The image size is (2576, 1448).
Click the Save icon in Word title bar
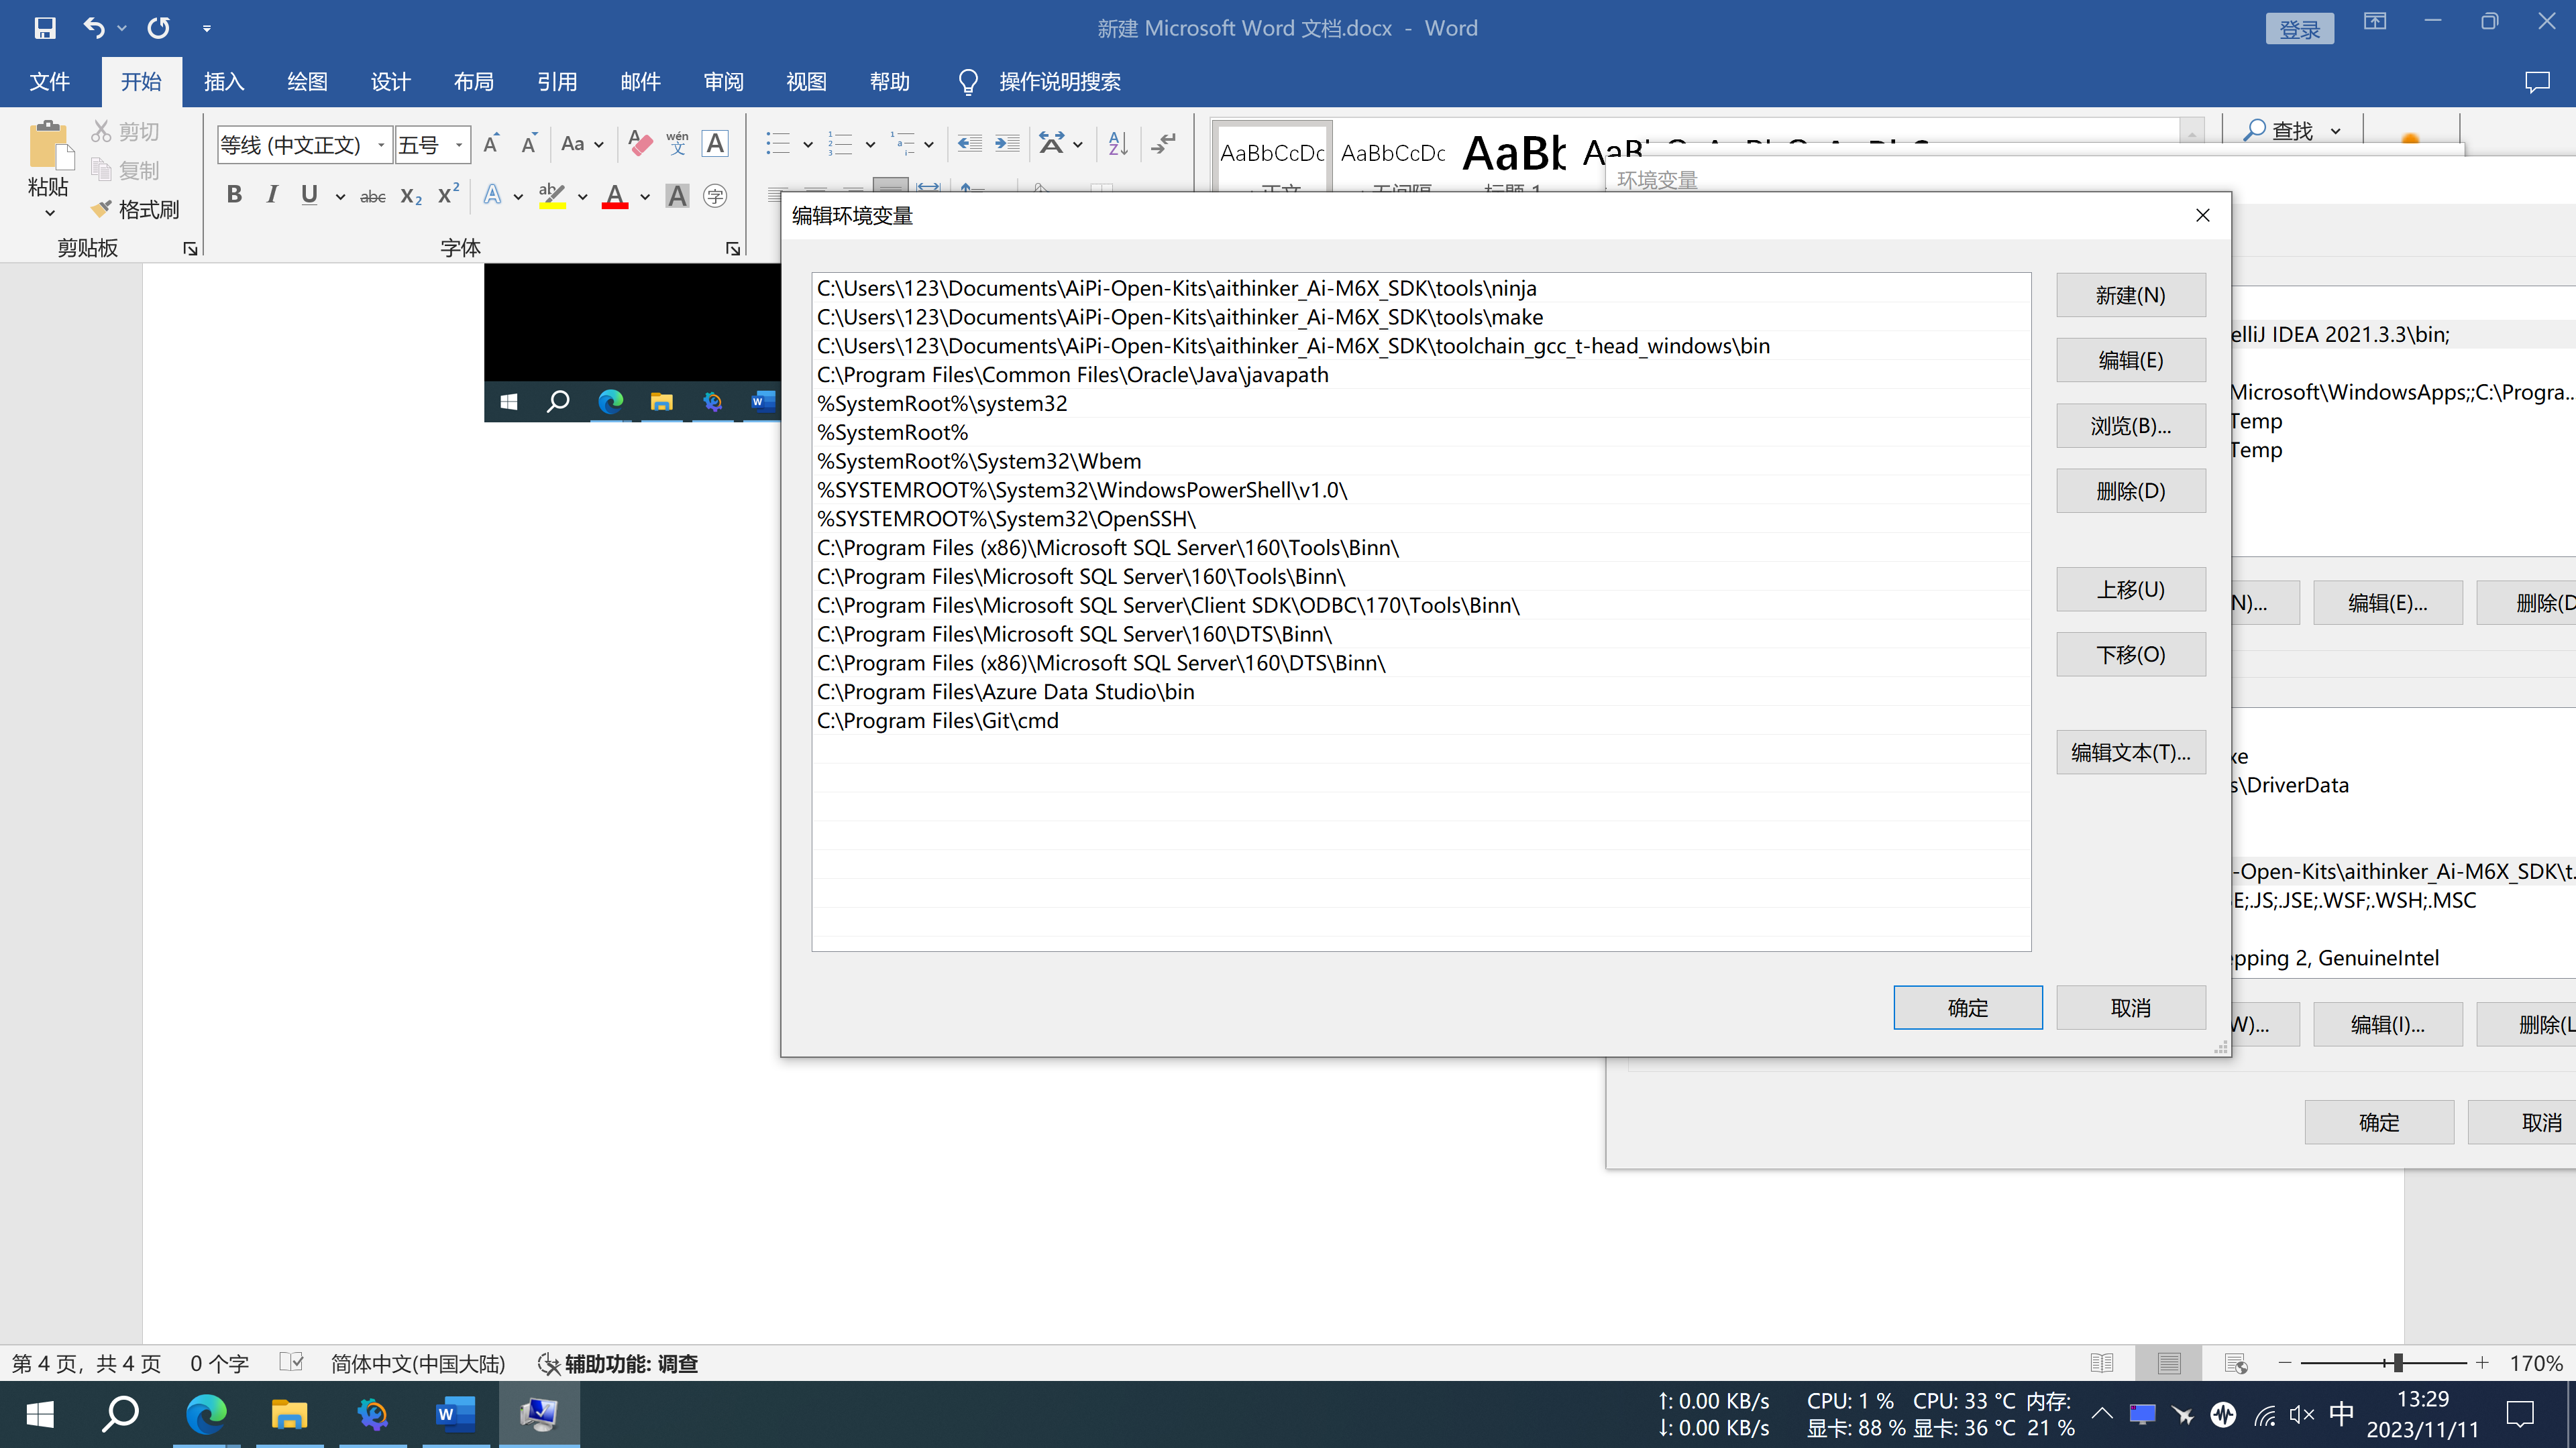click(45, 28)
